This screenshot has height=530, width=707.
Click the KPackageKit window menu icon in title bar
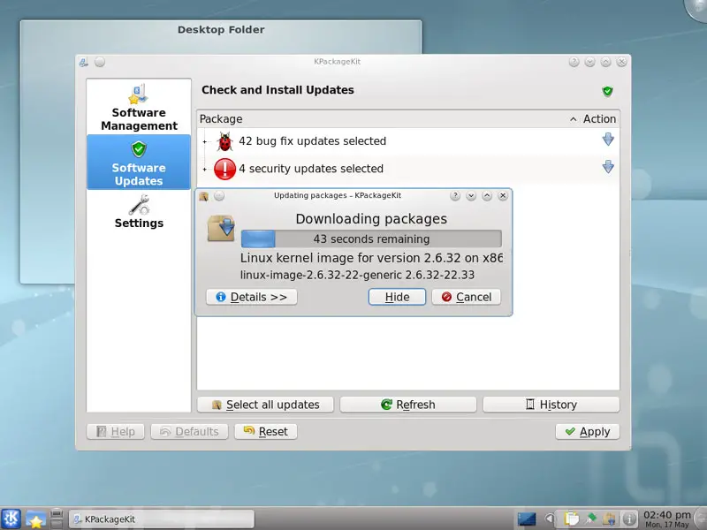(x=83, y=62)
